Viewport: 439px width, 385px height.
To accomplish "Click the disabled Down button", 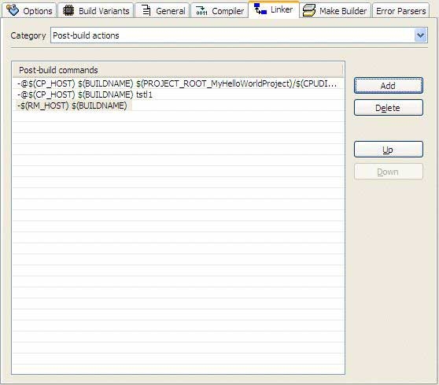I will pos(389,172).
